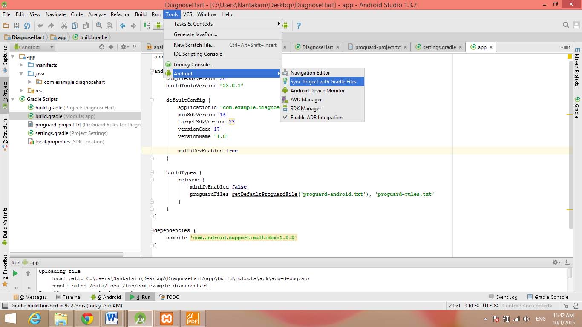Choose Sync Project with Gradle Files
Viewport: 582px width, 327px height.
322,82
